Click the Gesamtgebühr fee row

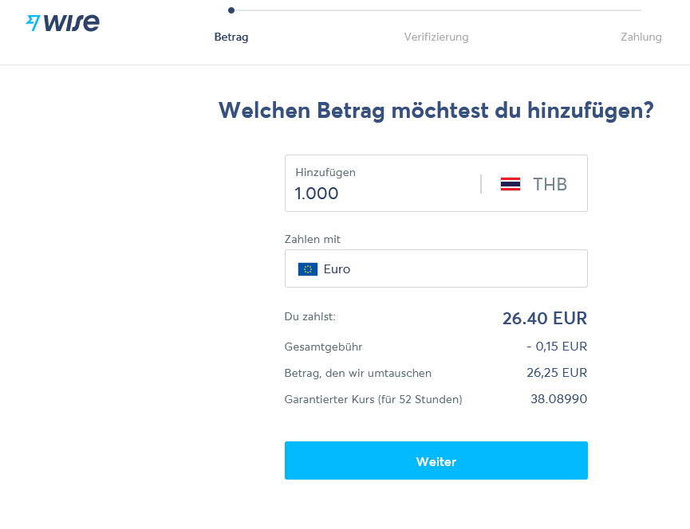pos(436,347)
